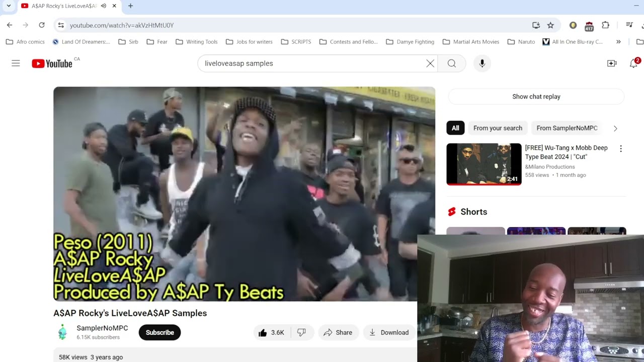Show more filter chips with the right arrow
The image size is (644, 362).
tap(615, 128)
